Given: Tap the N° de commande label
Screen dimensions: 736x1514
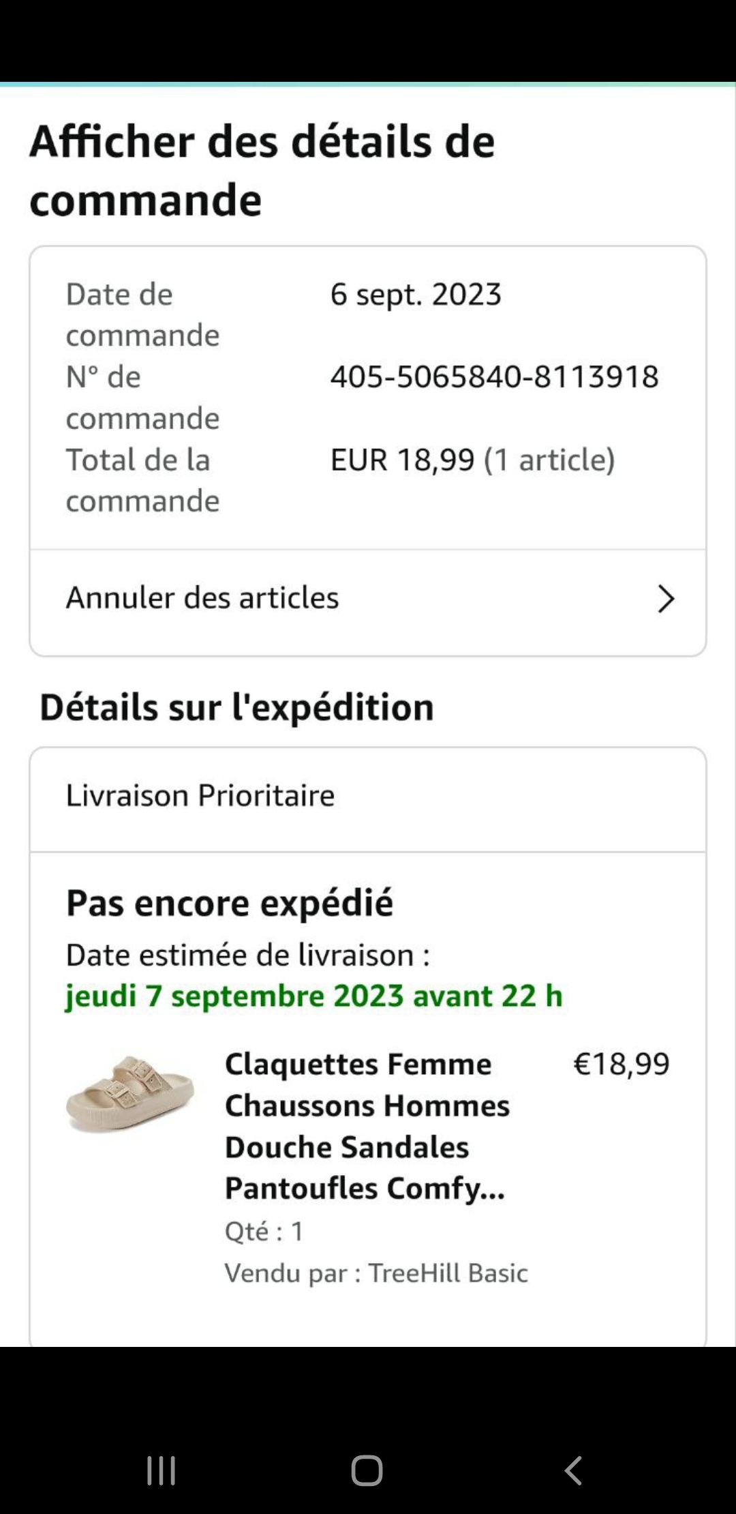Looking at the screenshot, I should [x=142, y=397].
